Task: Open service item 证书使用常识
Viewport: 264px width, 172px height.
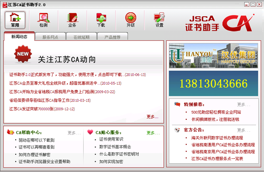Action: pyautogui.click(x=111, y=139)
